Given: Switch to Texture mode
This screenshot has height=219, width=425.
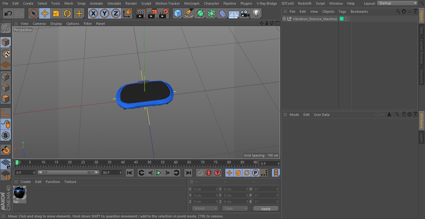Looking at the screenshot, I should click(6, 53).
